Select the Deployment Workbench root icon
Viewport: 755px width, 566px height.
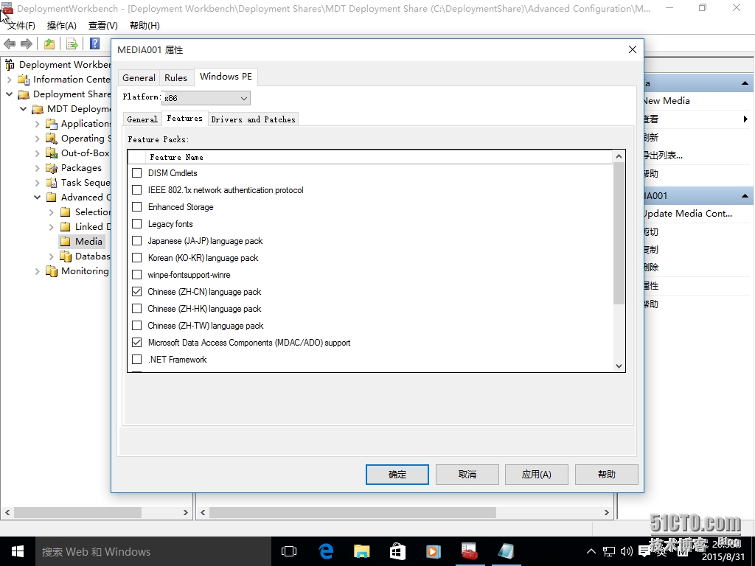tap(10, 65)
